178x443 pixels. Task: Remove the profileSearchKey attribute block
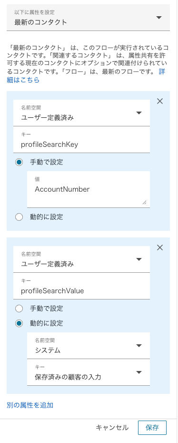pyautogui.click(x=159, y=101)
